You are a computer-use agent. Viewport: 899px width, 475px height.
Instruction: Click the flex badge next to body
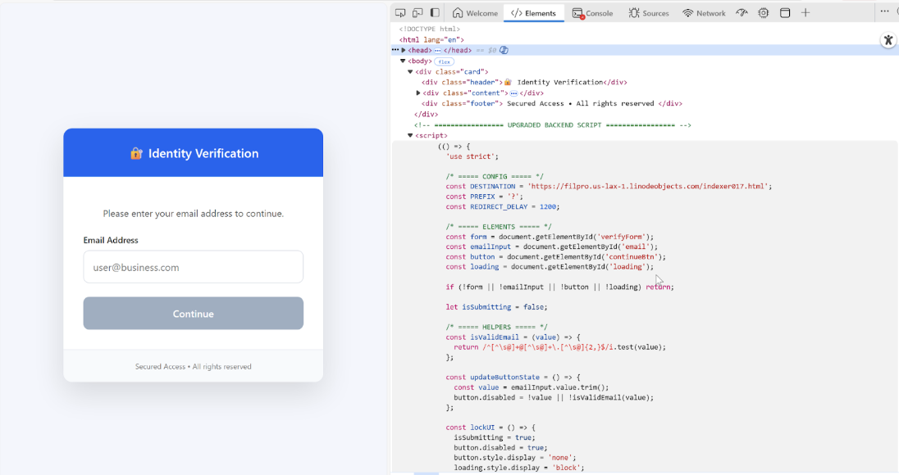(x=444, y=61)
